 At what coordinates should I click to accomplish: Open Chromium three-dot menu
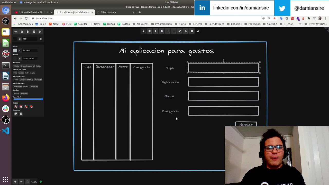(325, 18)
